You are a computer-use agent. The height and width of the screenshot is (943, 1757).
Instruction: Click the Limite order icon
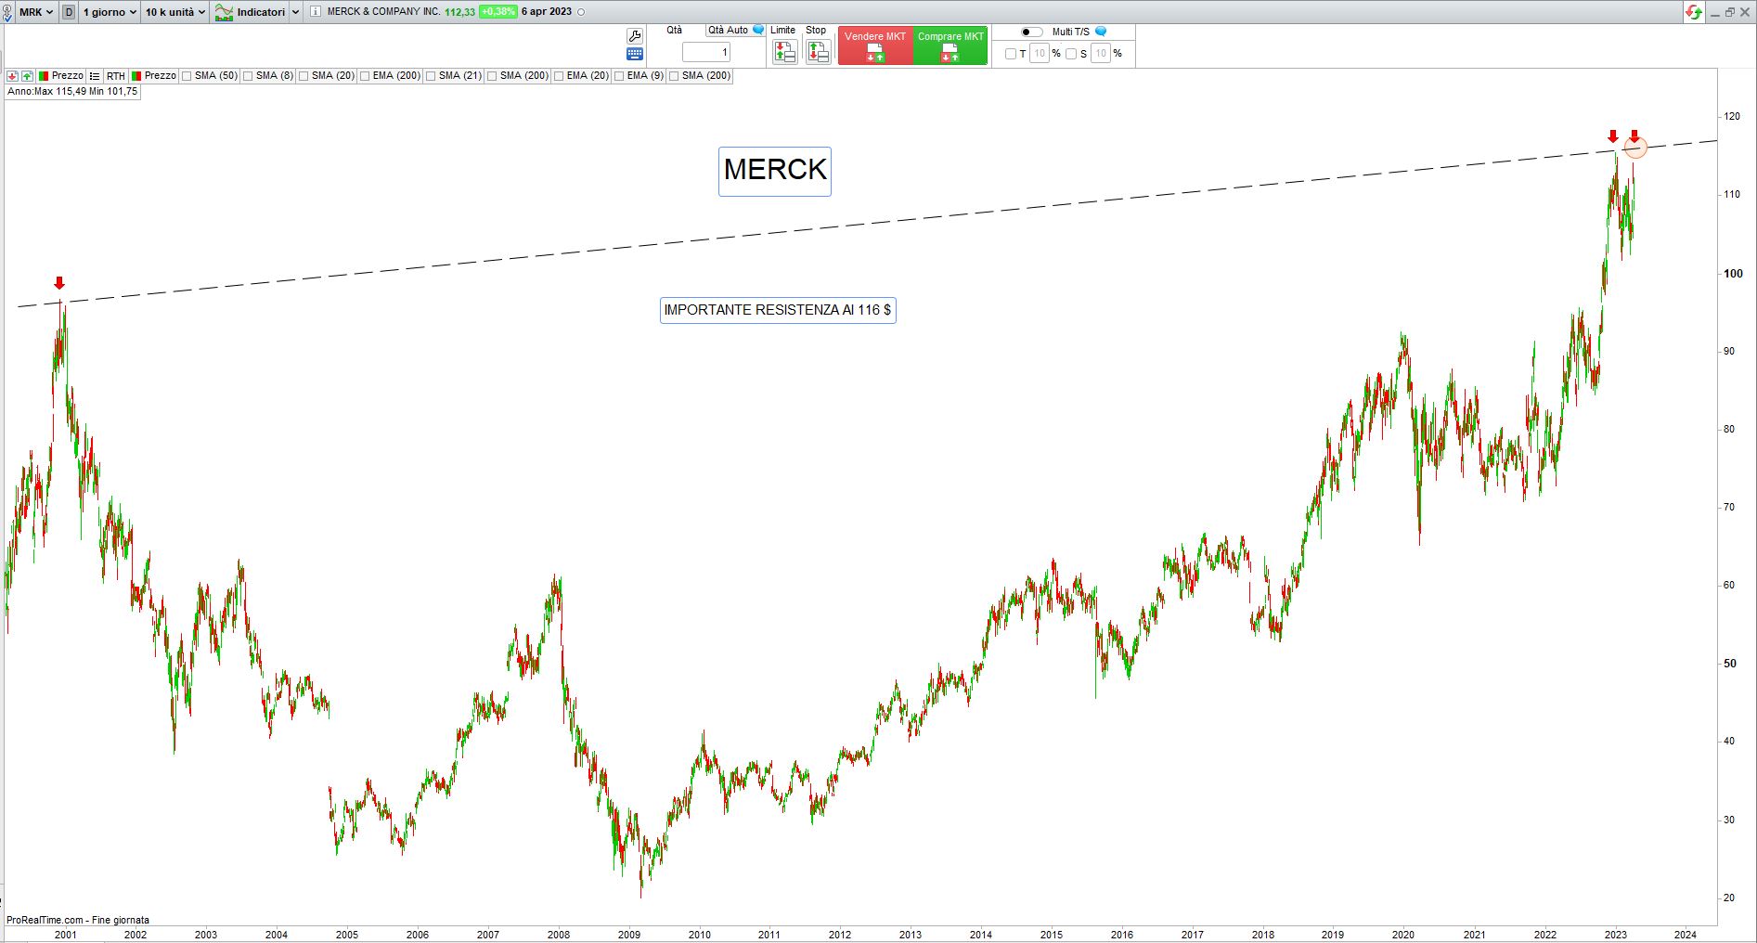[784, 52]
